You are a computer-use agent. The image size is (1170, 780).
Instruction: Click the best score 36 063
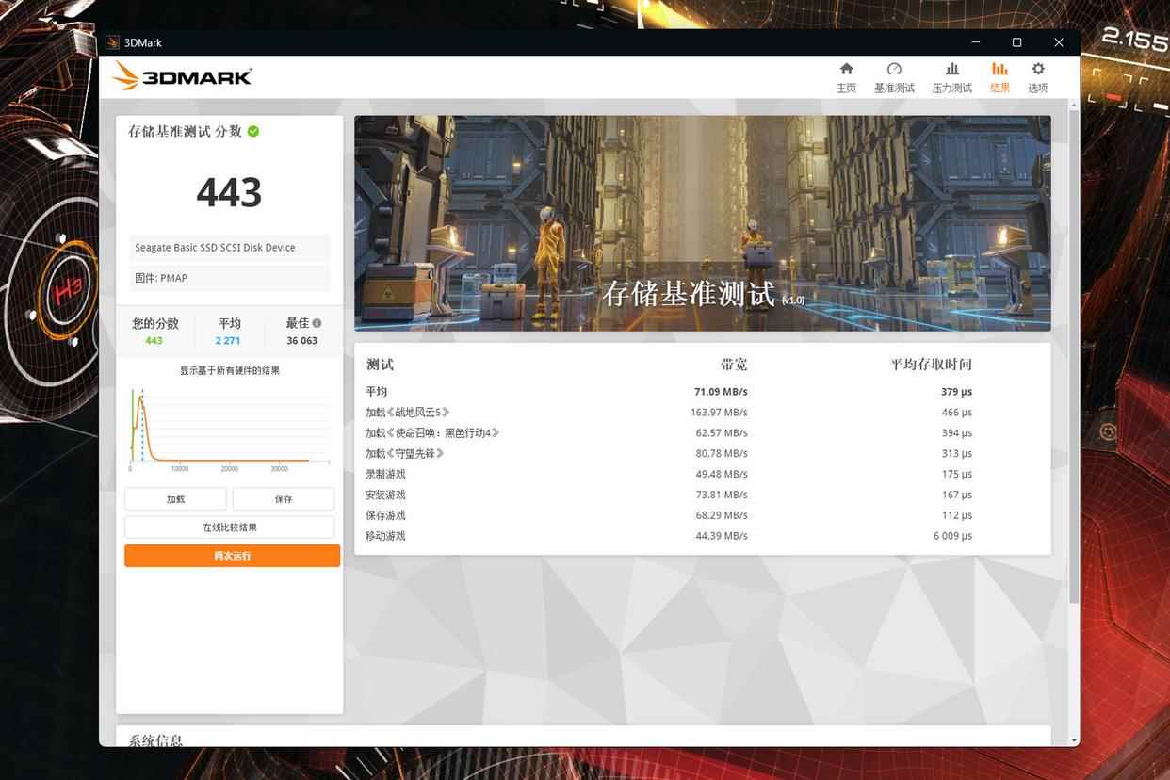tap(302, 341)
